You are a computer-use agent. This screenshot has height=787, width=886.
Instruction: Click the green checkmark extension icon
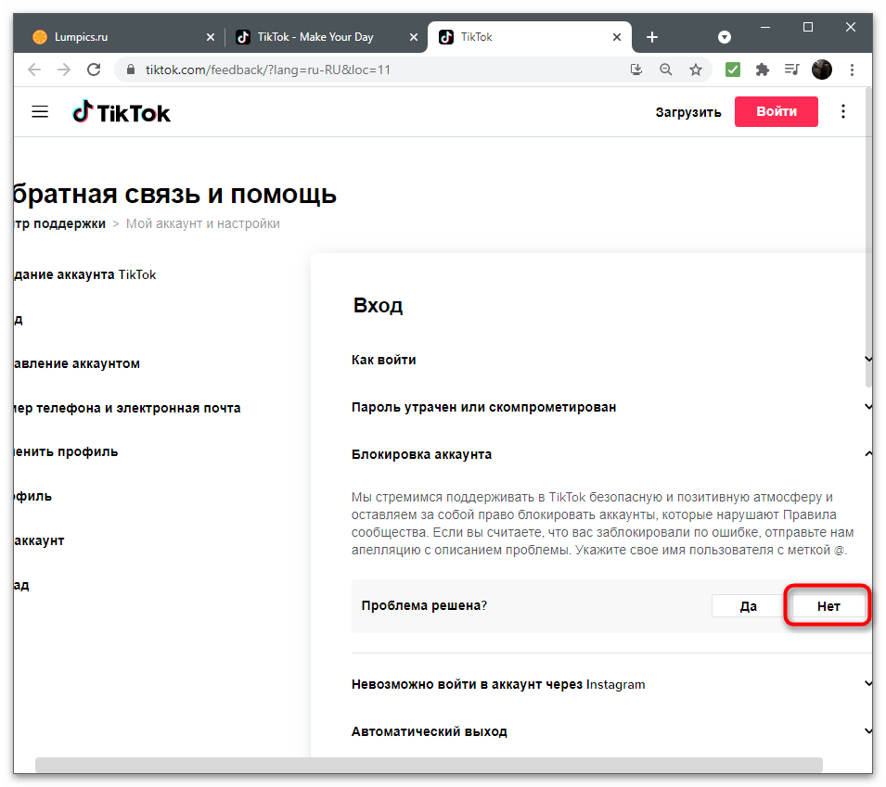733,70
